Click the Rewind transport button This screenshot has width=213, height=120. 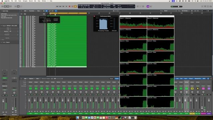pos(57,6)
